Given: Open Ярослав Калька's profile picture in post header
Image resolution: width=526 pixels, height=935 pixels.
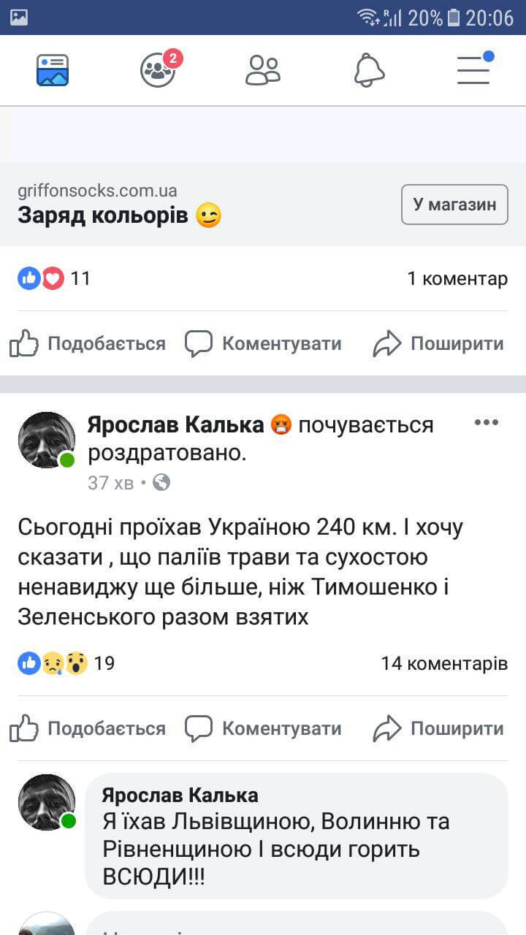Looking at the screenshot, I should pyautogui.click(x=46, y=440).
